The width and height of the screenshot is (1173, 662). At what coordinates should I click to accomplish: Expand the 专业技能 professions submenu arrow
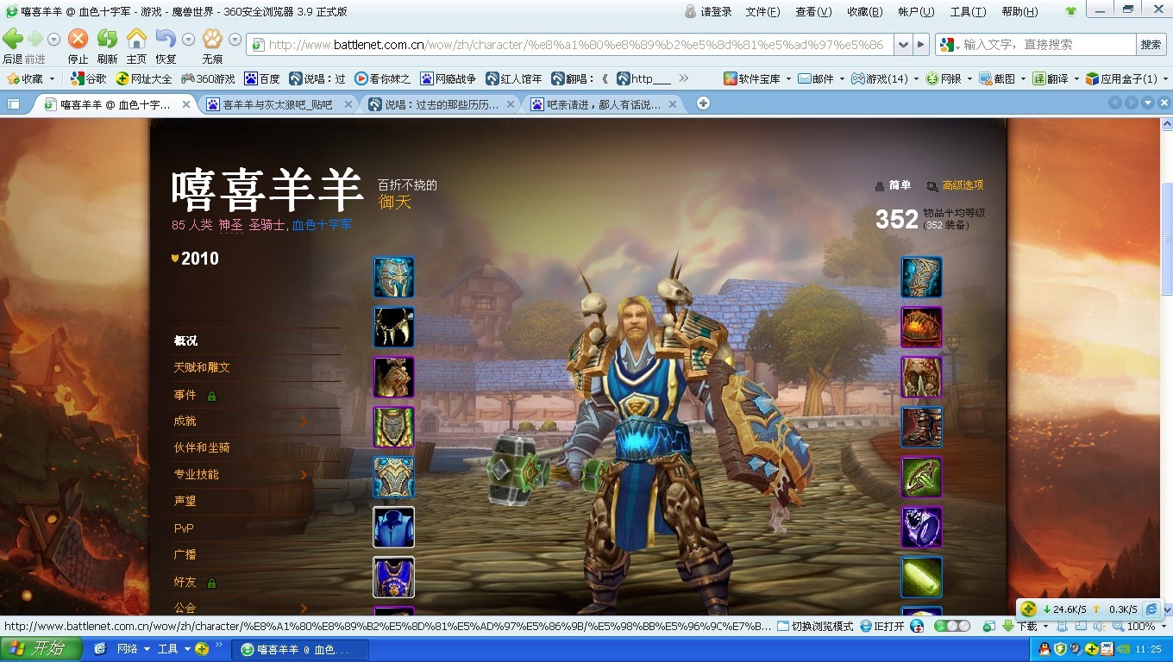tap(304, 475)
